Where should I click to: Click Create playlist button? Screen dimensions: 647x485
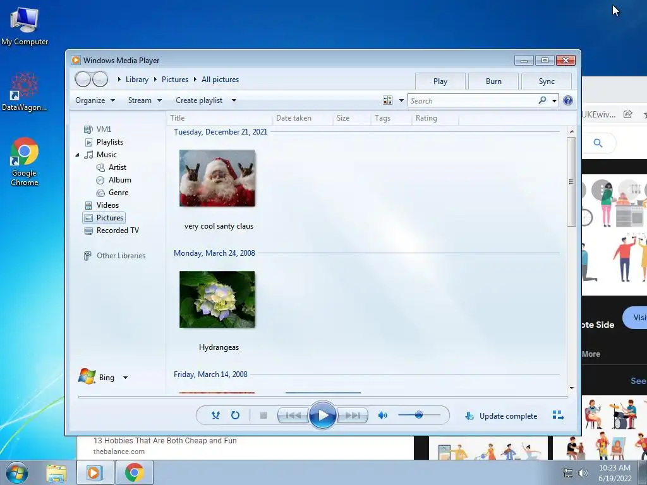pyautogui.click(x=199, y=100)
